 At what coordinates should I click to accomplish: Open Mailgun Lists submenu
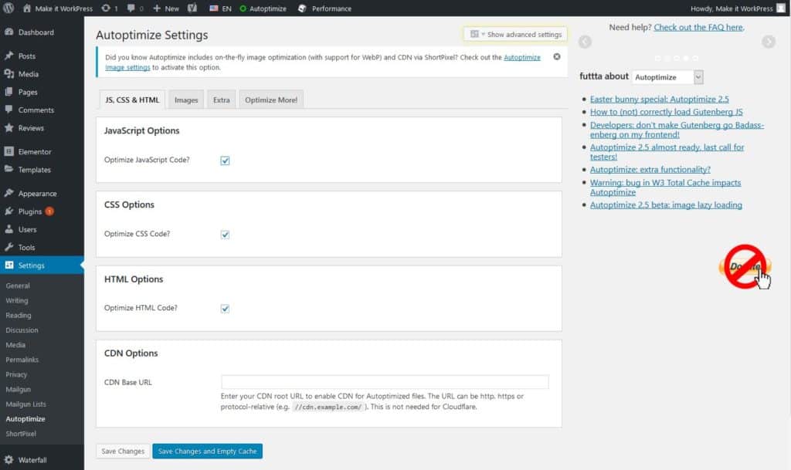pyautogui.click(x=25, y=404)
